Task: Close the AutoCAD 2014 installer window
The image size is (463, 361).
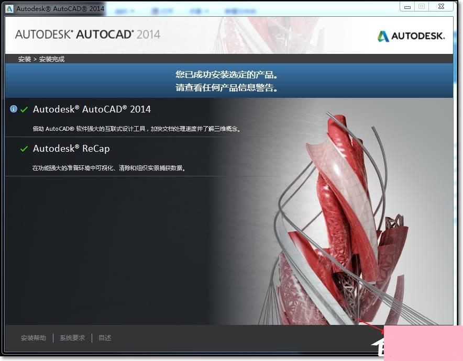Action: pyautogui.click(x=441, y=6)
